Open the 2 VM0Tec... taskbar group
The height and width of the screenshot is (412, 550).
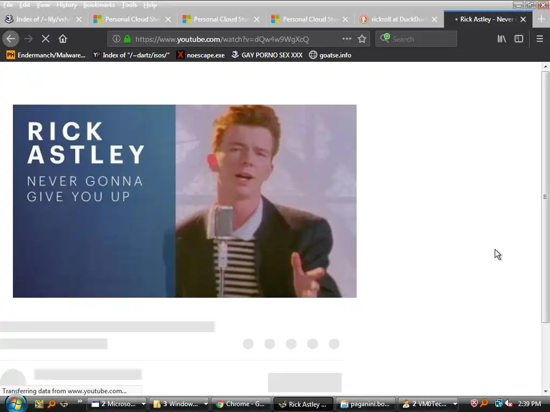pyautogui.click(x=428, y=404)
